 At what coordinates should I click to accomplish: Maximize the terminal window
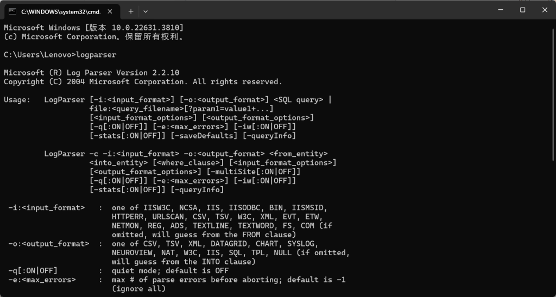[x=522, y=10]
